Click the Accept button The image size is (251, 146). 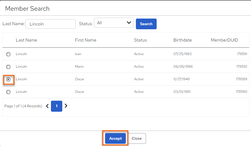point(115,138)
